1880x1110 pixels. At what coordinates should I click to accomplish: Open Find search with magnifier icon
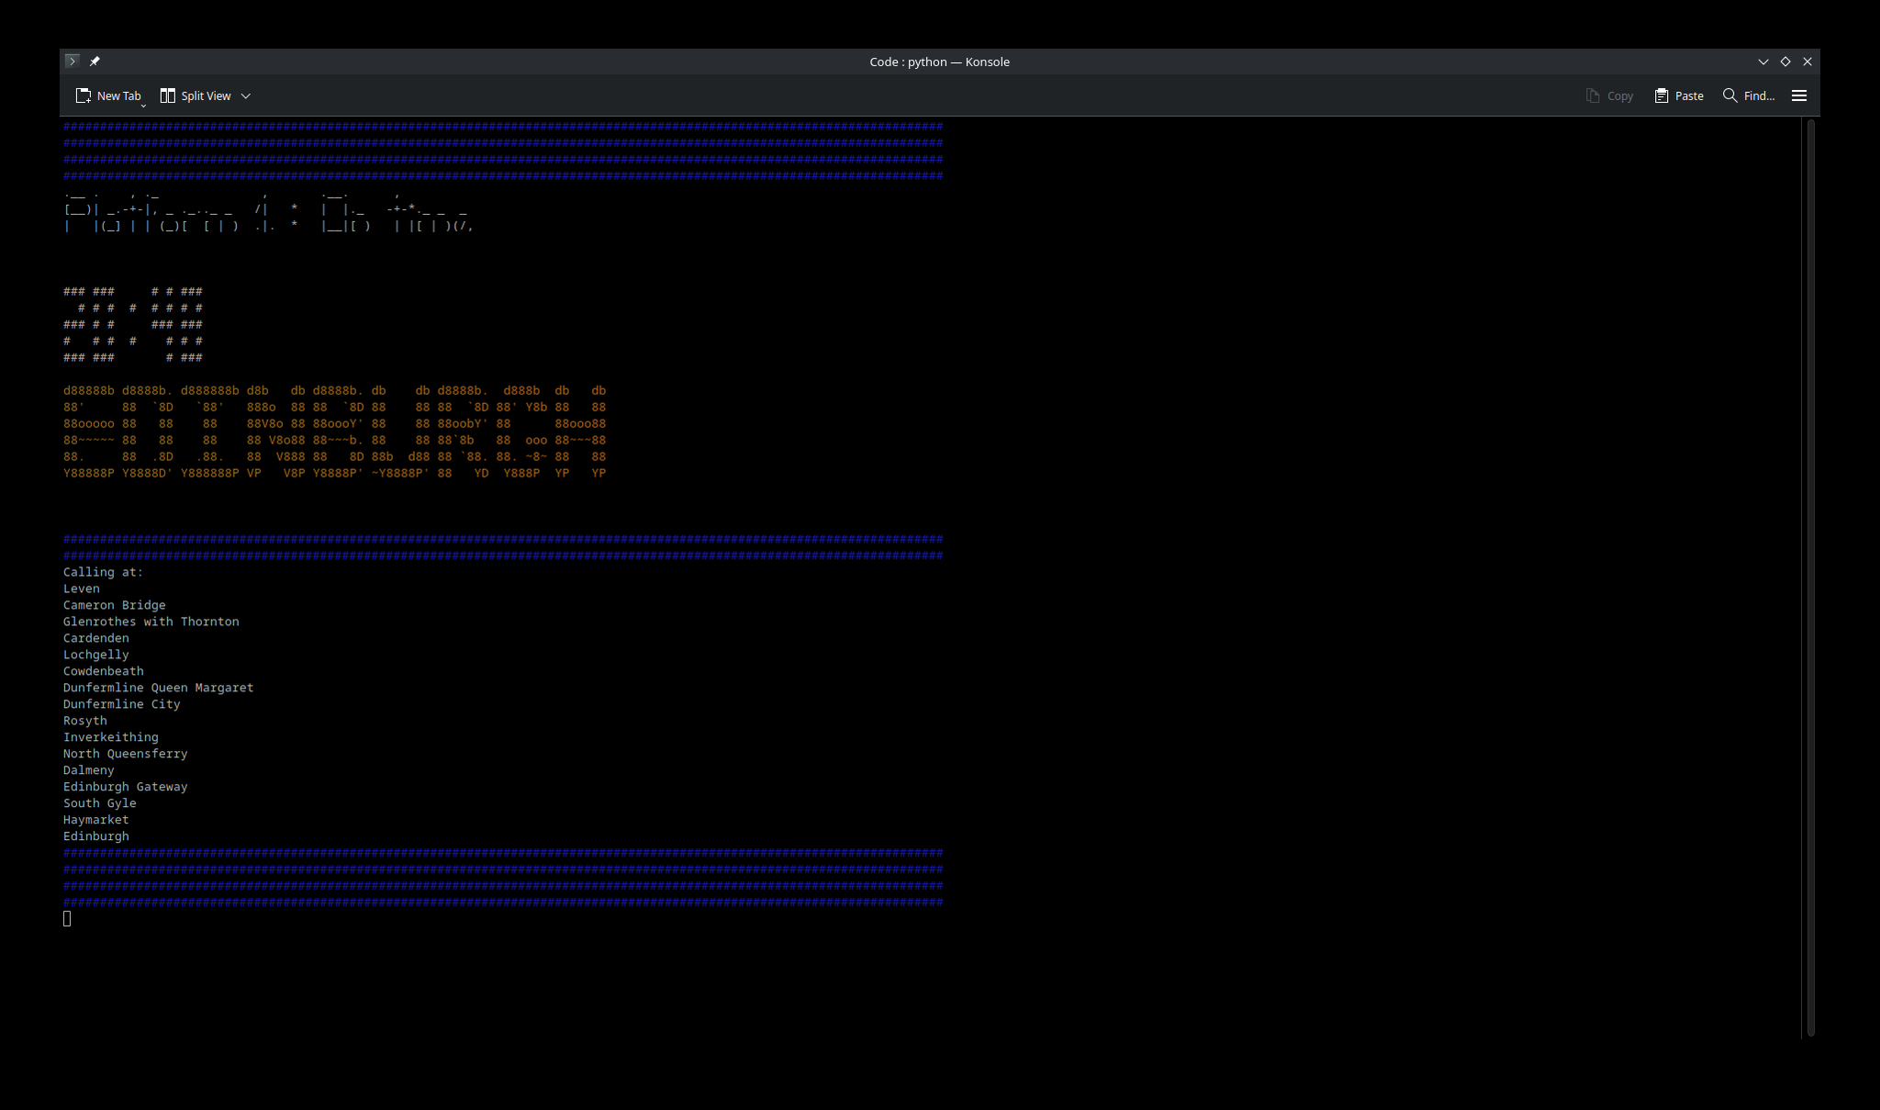click(x=1730, y=95)
